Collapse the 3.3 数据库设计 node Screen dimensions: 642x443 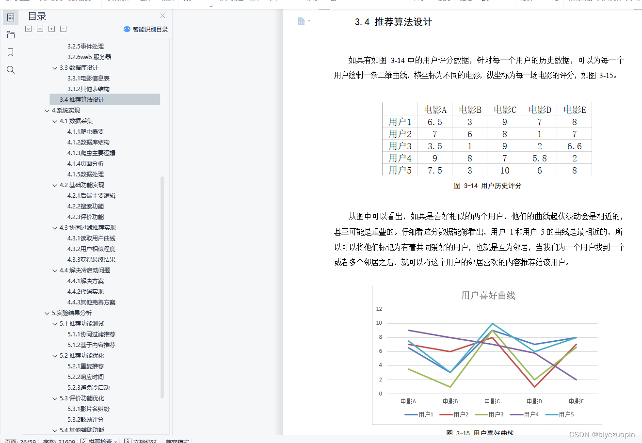55,68
